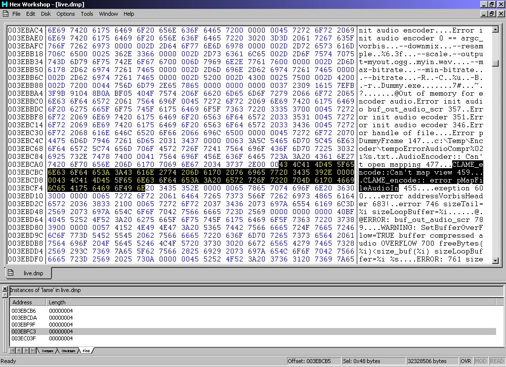The height and width of the screenshot is (367, 506).
Task: Select the find result at address 003EBCDA
Action: (x=253, y=318)
